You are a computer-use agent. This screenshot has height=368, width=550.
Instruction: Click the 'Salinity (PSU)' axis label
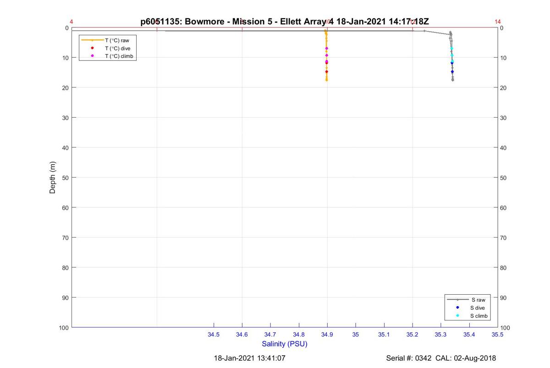pos(285,344)
